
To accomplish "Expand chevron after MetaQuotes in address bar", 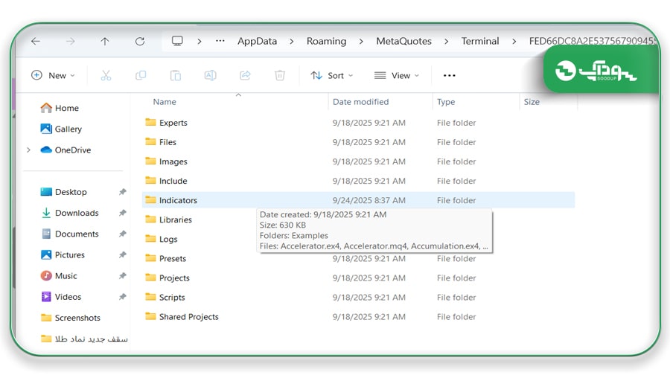I will [446, 42].
